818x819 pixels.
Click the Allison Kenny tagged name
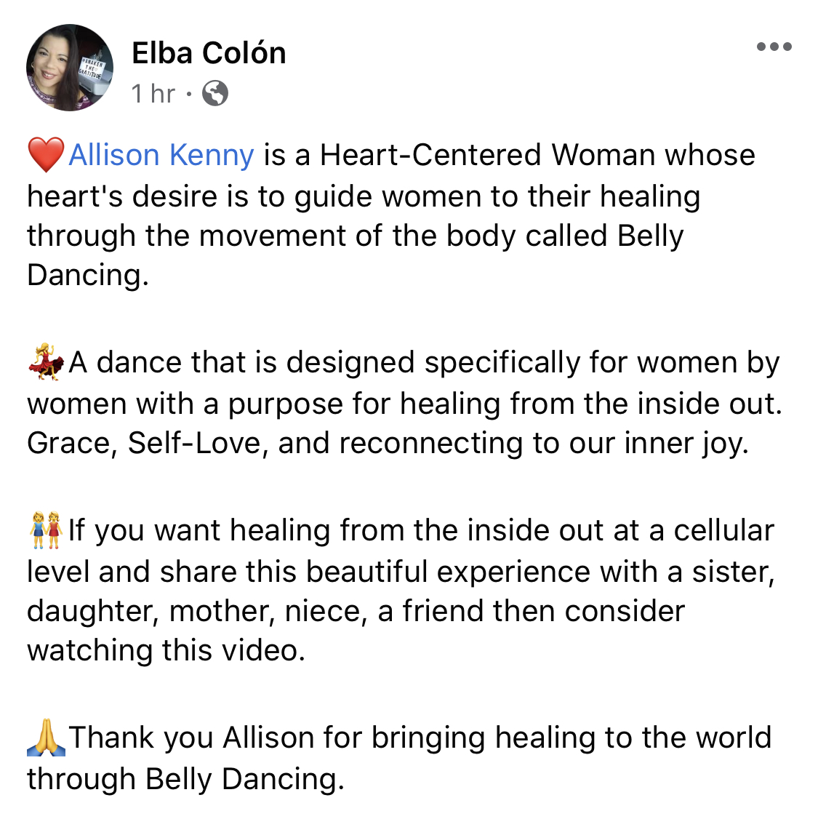(161, 155)
